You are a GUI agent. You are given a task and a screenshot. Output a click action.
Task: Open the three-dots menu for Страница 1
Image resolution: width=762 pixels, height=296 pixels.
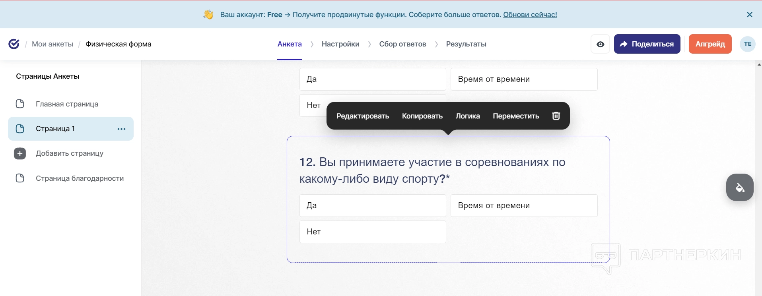click(121, 129)
